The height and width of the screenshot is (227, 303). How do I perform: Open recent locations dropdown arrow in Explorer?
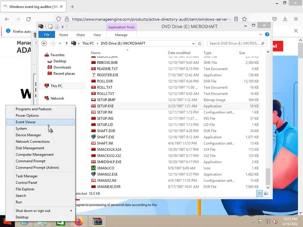tap(60, 43)
